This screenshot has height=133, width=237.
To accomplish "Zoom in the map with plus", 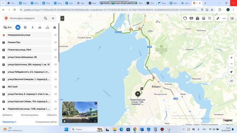I will (231, 58).
